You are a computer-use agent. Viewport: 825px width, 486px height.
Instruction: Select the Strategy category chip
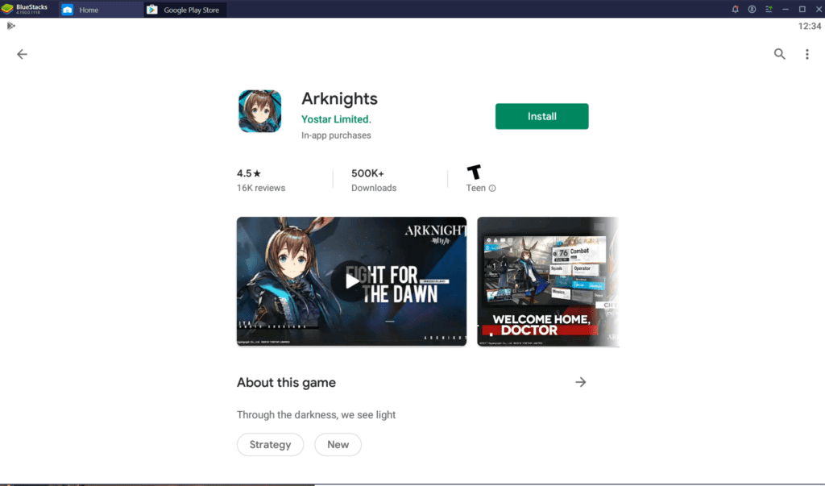click(270, 444)
